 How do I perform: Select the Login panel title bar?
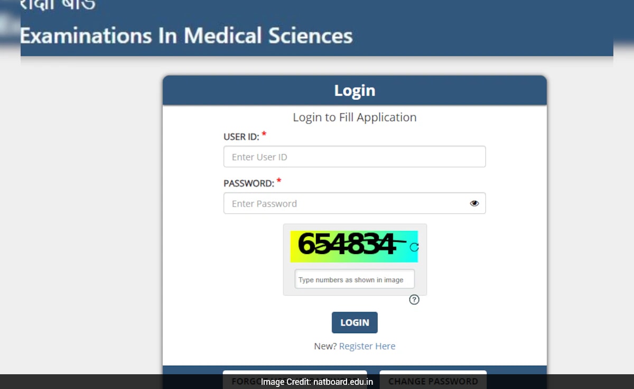coord(355,90)
